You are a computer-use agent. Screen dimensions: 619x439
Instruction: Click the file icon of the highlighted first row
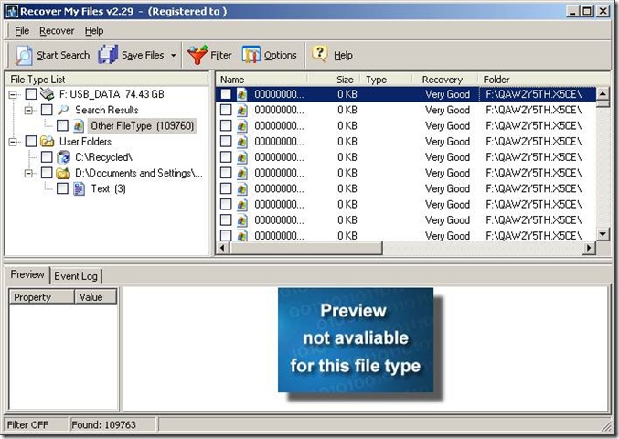click(242, 94)
